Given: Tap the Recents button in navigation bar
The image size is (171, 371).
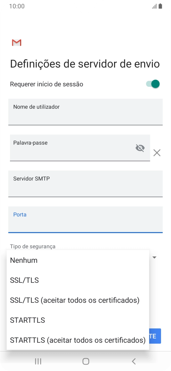Looking at the screenshot, I should point(38,361).
